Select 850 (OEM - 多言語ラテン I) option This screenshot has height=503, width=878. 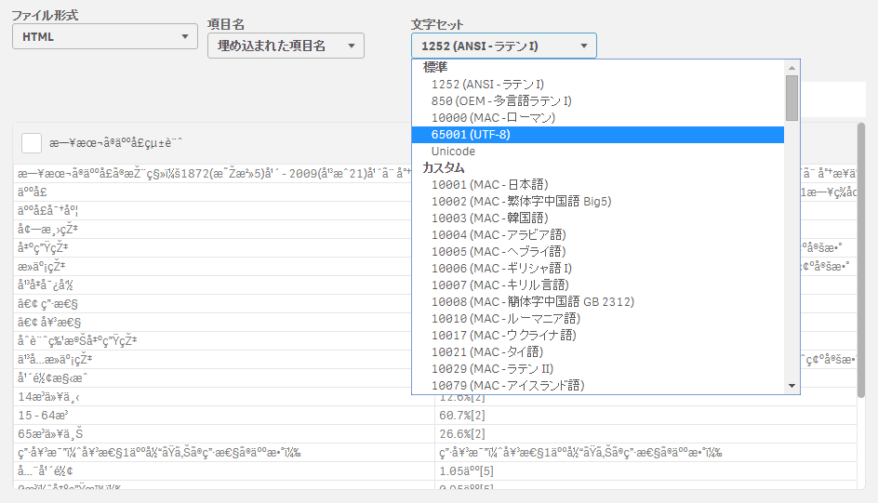click(500, 101)
